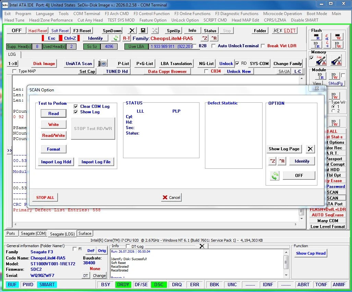This screenshot has width=352, height=292.
Task: Click the Module ID read icon
Action: (320, 76)
